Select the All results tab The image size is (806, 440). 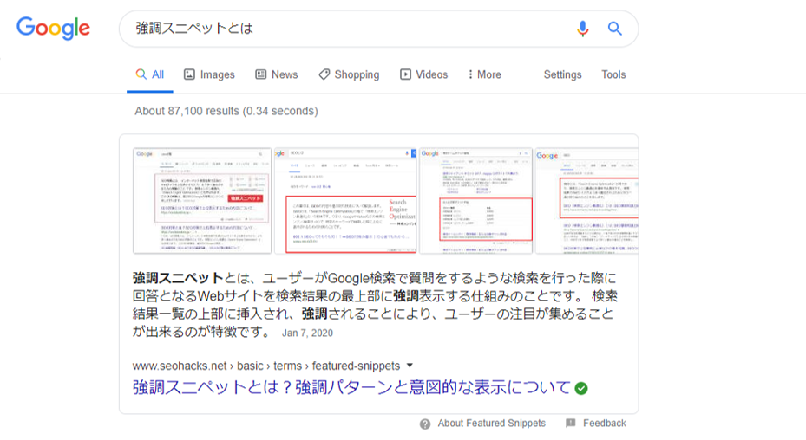pos(149,75)
